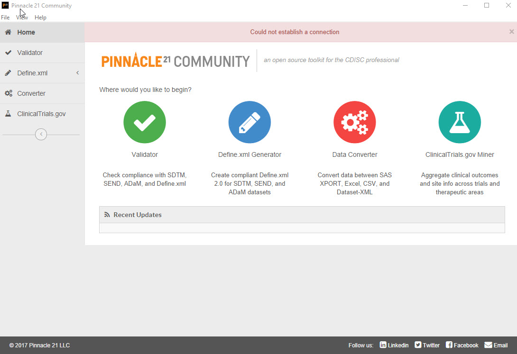Open the Twitter link text in footer
This screenshot has height=354, width=517.
point(431,345)
